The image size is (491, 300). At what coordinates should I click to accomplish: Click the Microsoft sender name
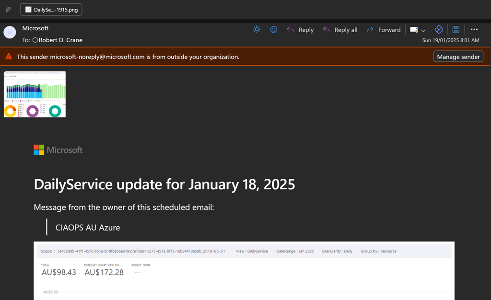point(35,28)
